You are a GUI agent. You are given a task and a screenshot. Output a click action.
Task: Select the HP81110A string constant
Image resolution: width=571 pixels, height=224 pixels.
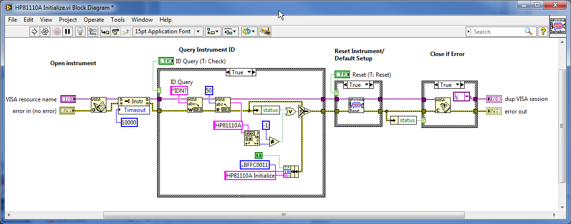pos(228,126)
